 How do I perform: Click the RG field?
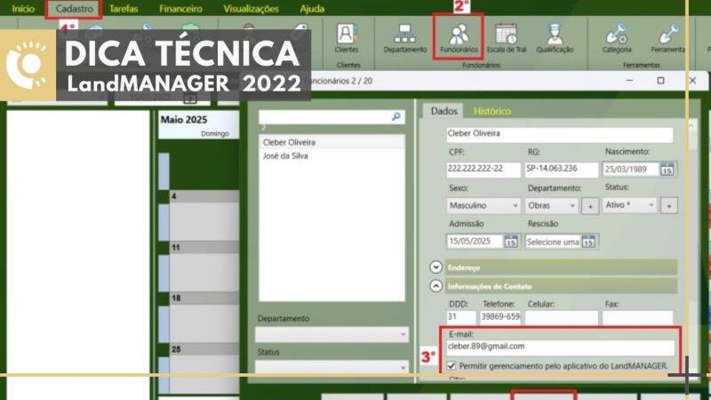pos(562,169)
